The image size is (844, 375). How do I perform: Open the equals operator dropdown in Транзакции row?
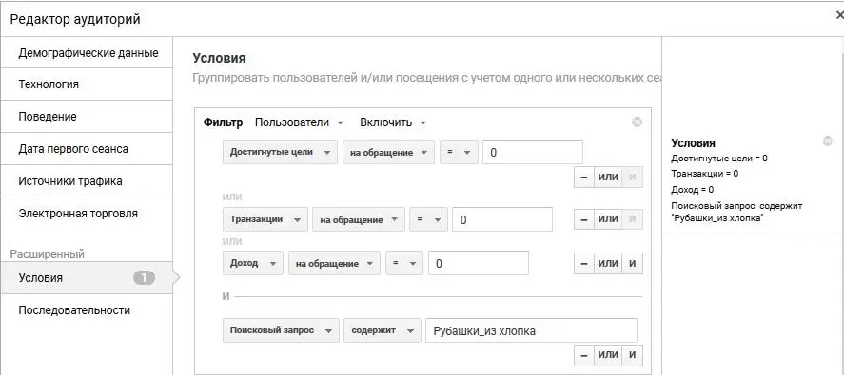(x=428, y=219)
